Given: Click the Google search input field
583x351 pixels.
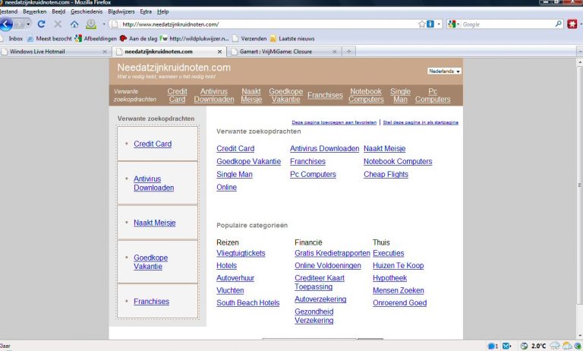Looking at the screenshot, I should pos(507,24).
